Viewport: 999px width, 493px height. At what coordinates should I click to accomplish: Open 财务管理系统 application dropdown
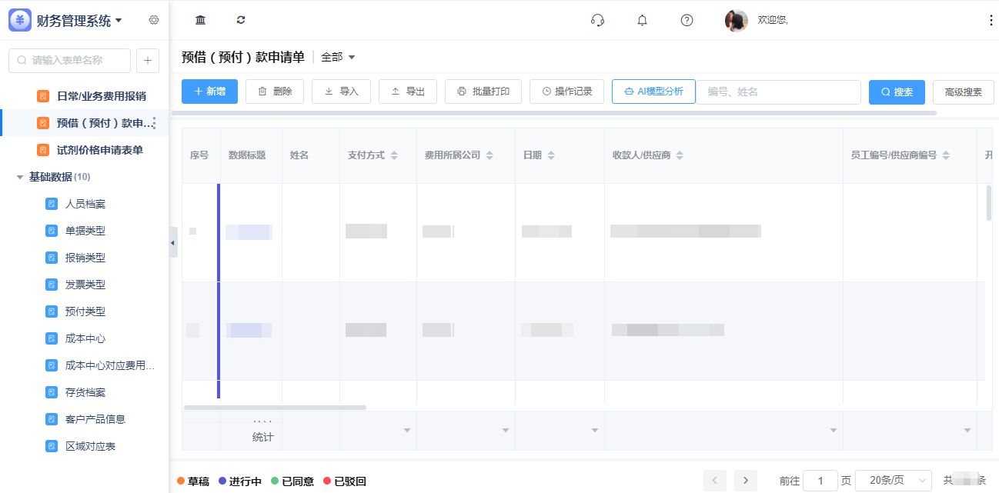pyautogui.click(x=119, y=21)
